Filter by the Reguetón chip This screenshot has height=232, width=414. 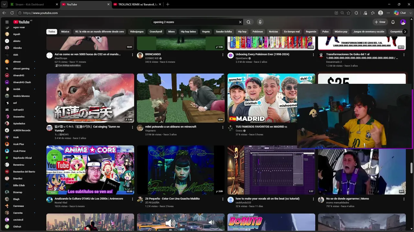point(311,32)
